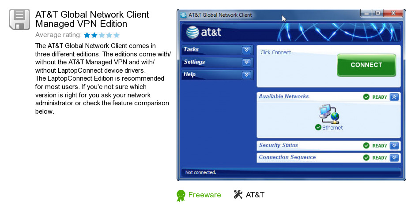Click READY label in Available Networks
The height and width of the screenshot is (215, 415).
pos(380,97)
